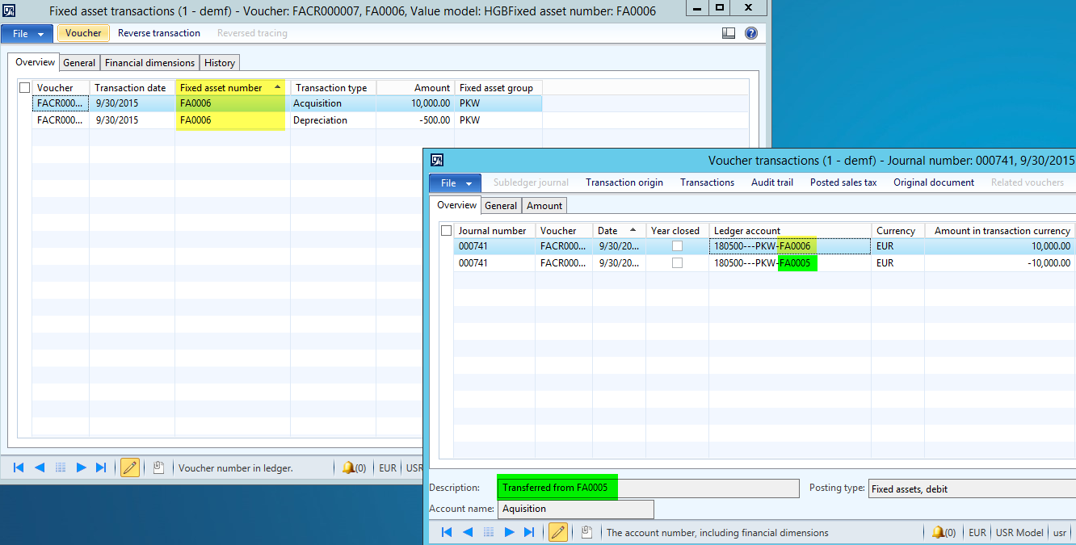Open File dropdown in Voucher transactions window
Screen dimensions: 1076x545
pyautogui.click(x=455, y=182)
